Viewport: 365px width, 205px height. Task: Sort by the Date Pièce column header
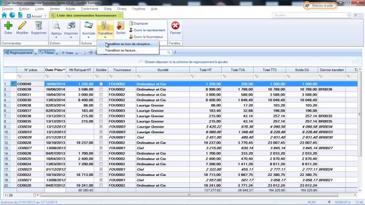click(55, 70)
